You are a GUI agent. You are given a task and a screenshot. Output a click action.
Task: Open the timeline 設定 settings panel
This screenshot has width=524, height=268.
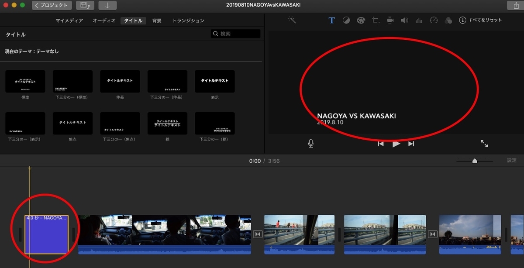[x=511, y=160]
